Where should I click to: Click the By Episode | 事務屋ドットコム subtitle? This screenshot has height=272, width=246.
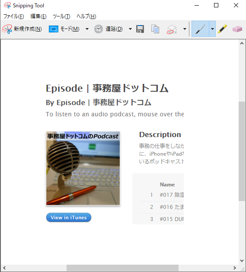99,102
